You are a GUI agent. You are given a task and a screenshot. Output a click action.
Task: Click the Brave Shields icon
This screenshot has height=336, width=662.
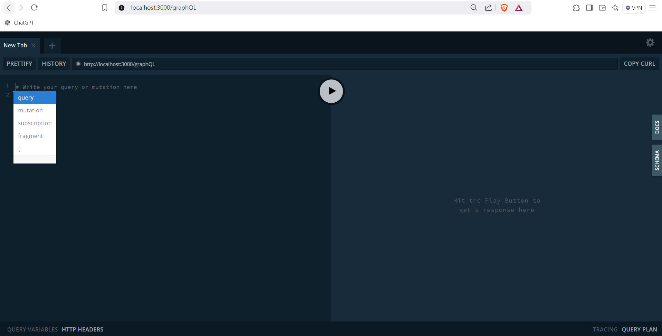(504, 7)
